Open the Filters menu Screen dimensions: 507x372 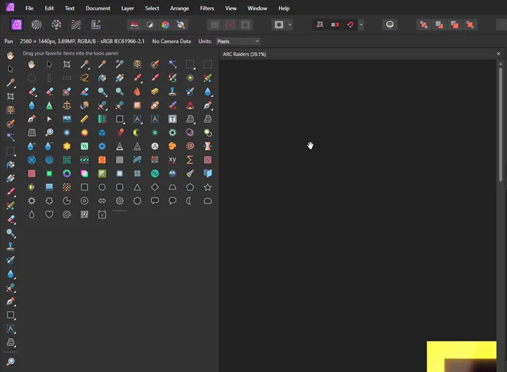(x=207, y=8)
